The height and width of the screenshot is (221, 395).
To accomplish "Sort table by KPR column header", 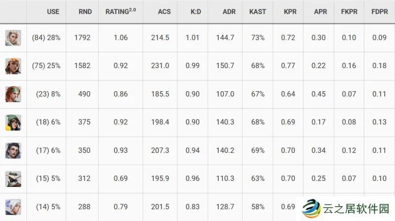I will [x=290, y=11].
